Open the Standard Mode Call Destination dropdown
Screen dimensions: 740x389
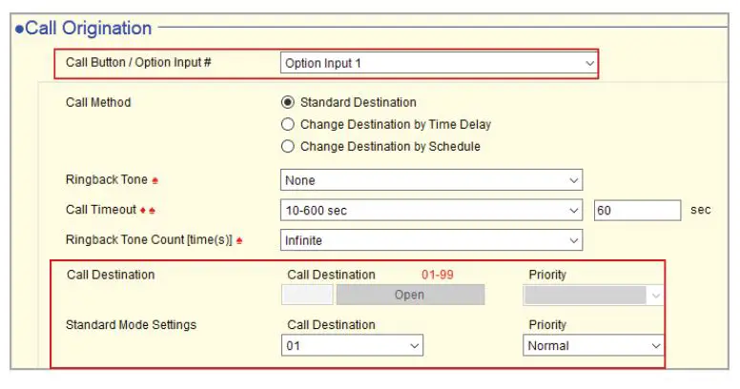(352, 346)
